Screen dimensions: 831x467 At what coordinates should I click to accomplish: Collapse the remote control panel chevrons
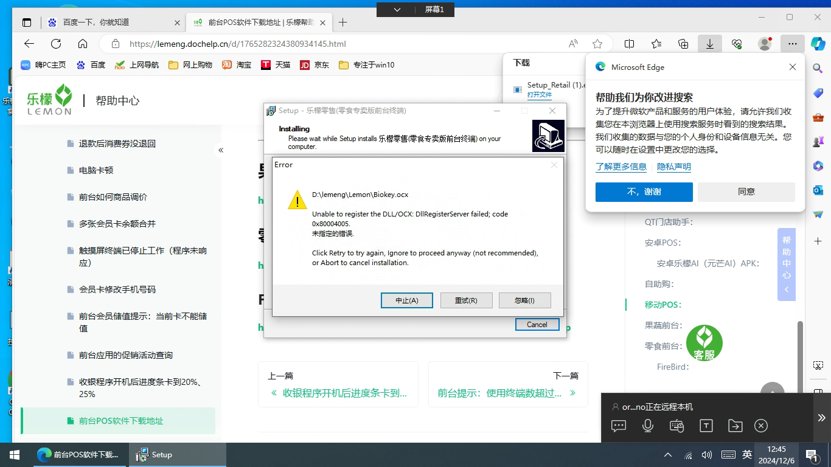point(821,417)
